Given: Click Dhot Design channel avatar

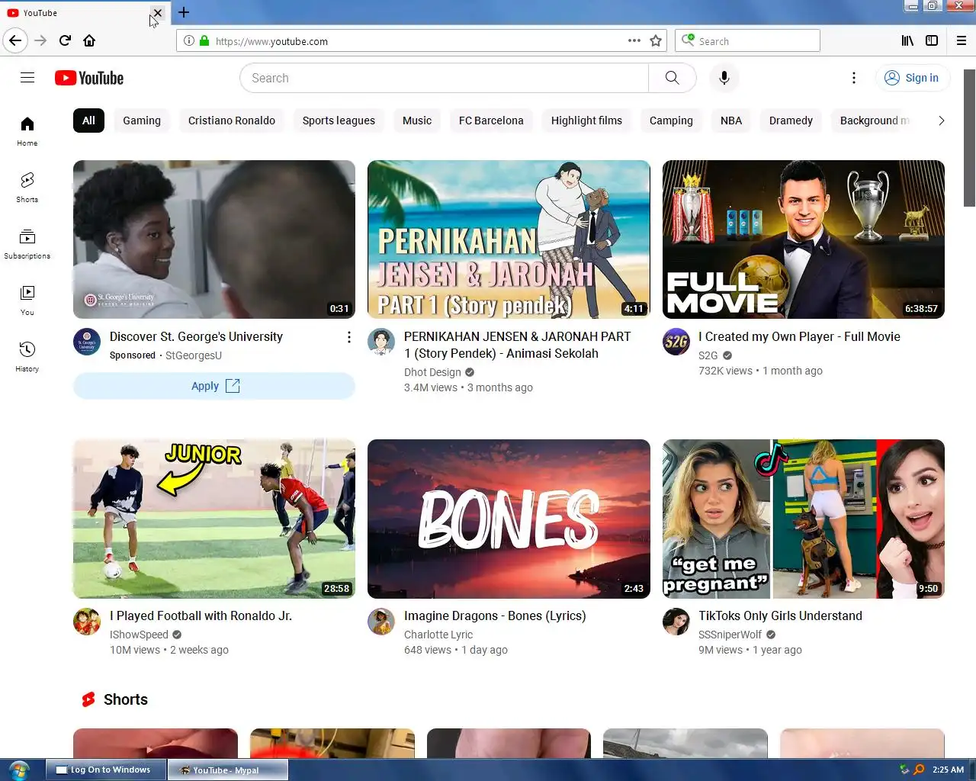Looking at the screenshot, I should tap(381, 342).
